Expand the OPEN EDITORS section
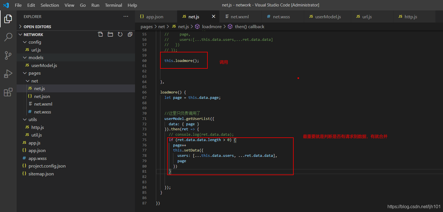The image size is (443, 212). tap(76, 26)
